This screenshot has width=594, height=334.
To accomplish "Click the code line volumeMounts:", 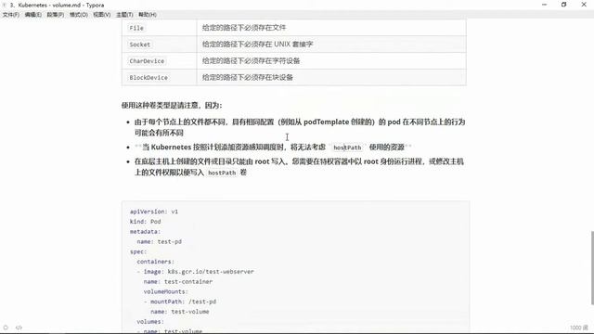I will (166, 291).
